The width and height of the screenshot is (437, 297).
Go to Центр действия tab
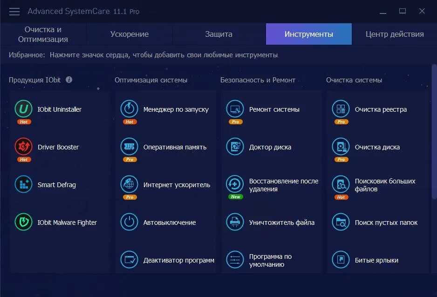pyautogui.click(x=394, y=34)
